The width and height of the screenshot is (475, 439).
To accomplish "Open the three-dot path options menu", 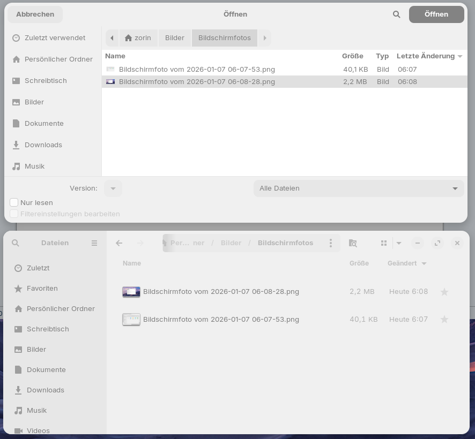I will [x=331, y=243].
